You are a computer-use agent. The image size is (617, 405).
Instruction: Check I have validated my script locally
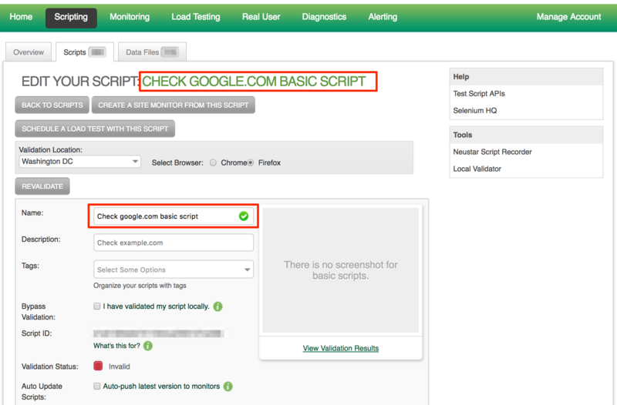[97, 306]
